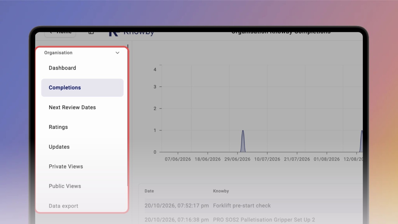Click the Date column header
Image resolution: width=398 pixels, height=224 pixels.
pos(149,191)
